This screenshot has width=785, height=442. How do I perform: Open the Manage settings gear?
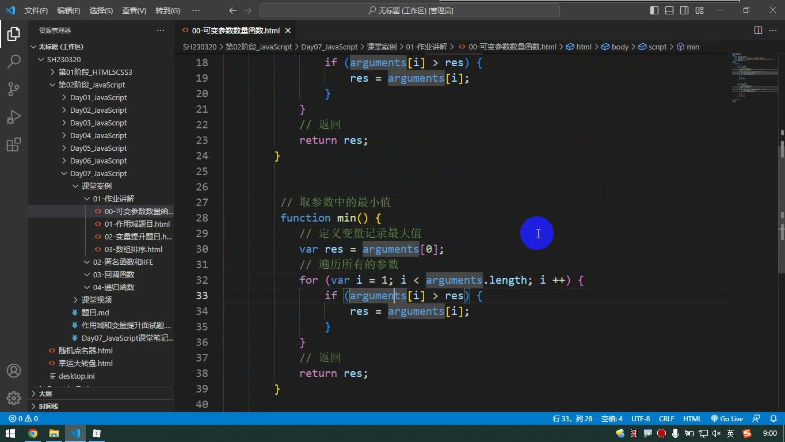[14, 398]
